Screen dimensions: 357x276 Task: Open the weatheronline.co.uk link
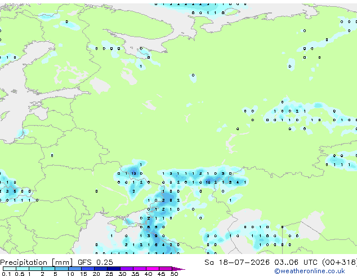[x=310, y=271]
